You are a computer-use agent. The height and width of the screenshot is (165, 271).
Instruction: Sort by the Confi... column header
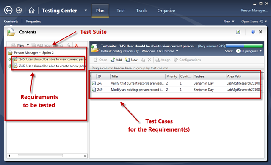[x=186, y=76]
